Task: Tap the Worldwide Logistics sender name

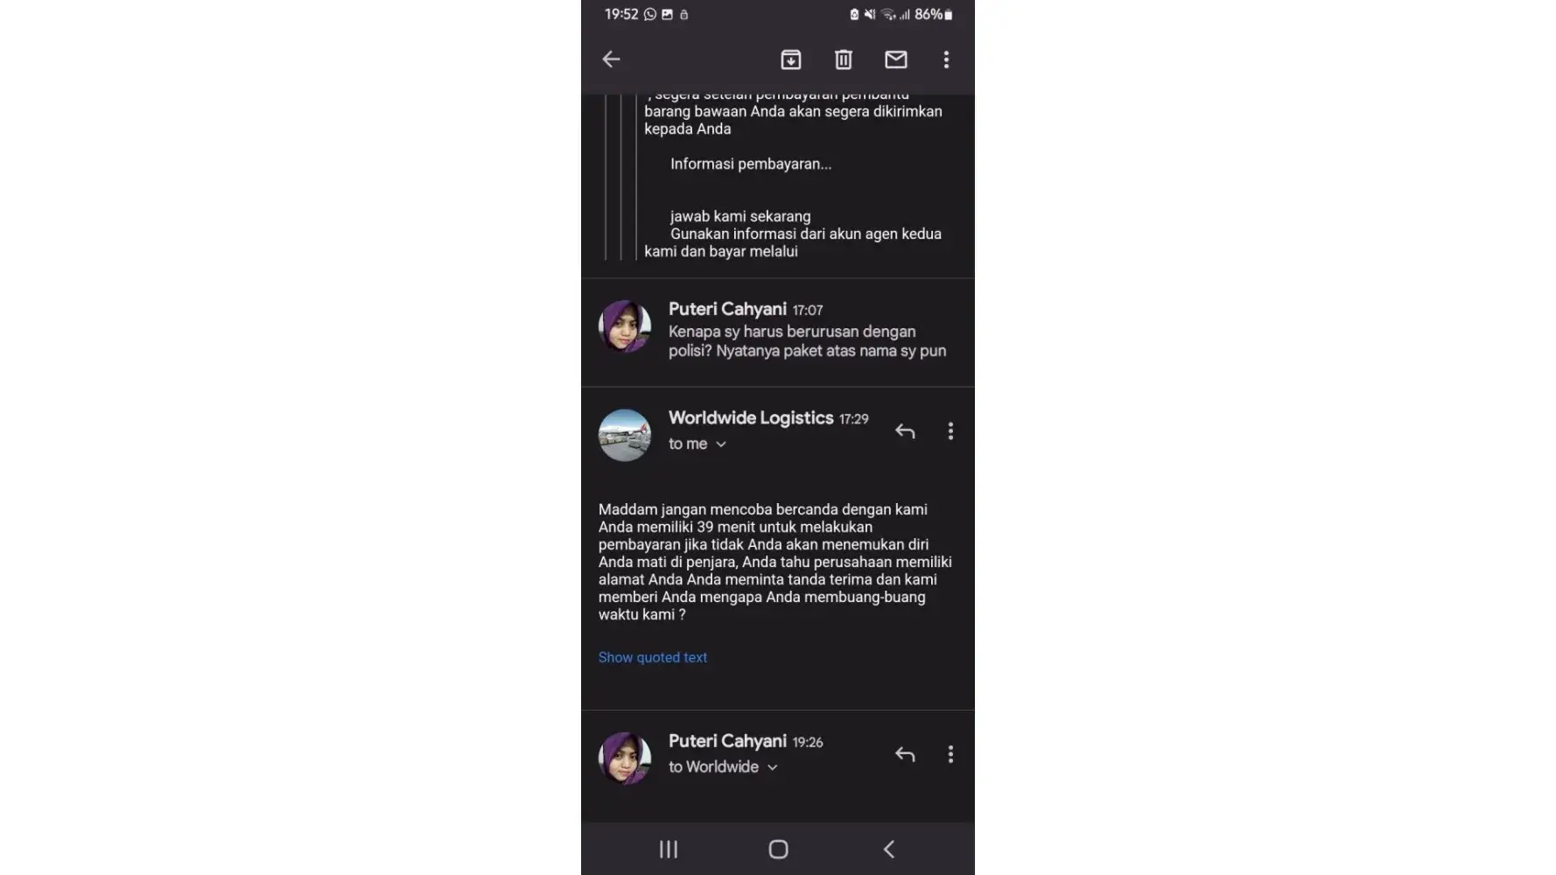Action: 751,418
